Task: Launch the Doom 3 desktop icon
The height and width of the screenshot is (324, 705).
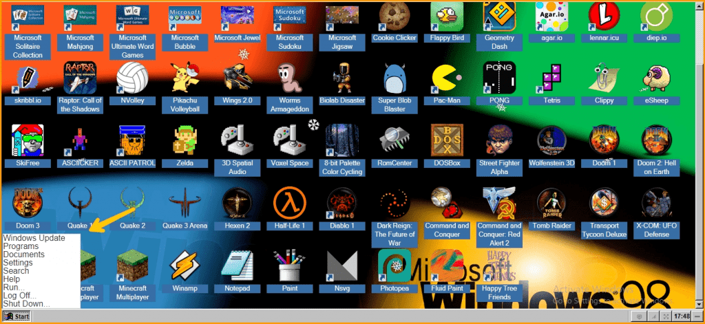Action: click(28, 203)
